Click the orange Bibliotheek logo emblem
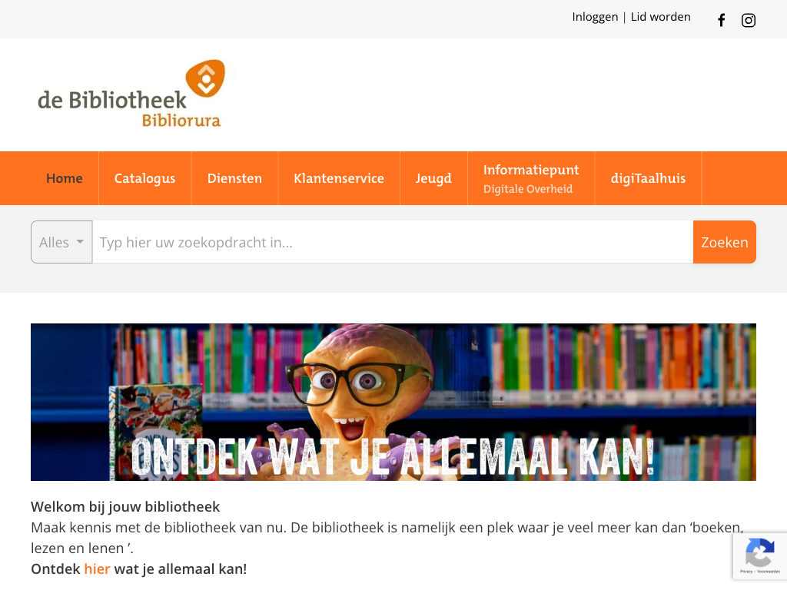This screenshot has height=590, width=787. pyautogui.click(x=204, y=78)
